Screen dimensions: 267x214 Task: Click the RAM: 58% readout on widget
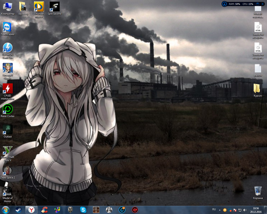click(x=234, y=4)
